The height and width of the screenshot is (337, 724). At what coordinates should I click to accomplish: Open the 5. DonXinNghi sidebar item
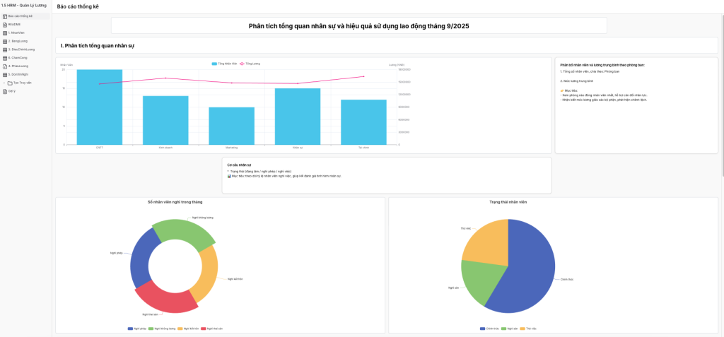[18, 74]
